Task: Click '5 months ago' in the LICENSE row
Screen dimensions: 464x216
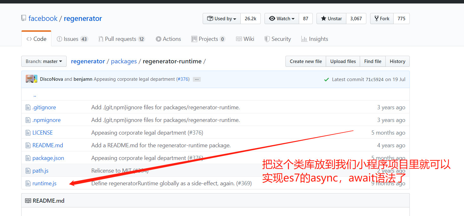Action: click(x=388, y=133)
